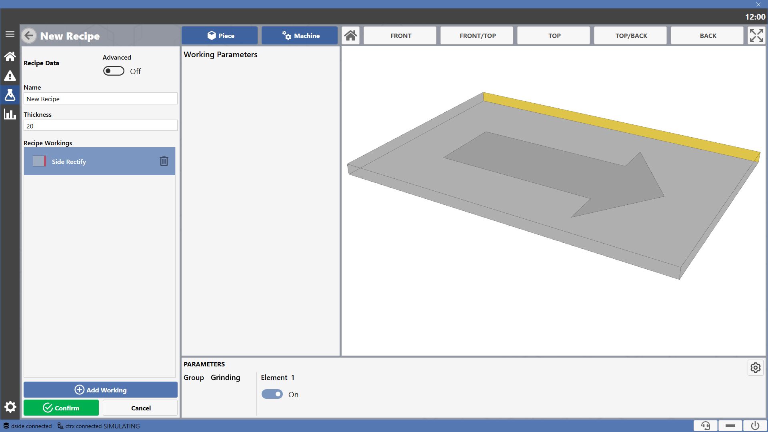Select the FRONT/TOP view
Image resolution: width=768 pixels, height=432 pixels.
pos(477,36)
